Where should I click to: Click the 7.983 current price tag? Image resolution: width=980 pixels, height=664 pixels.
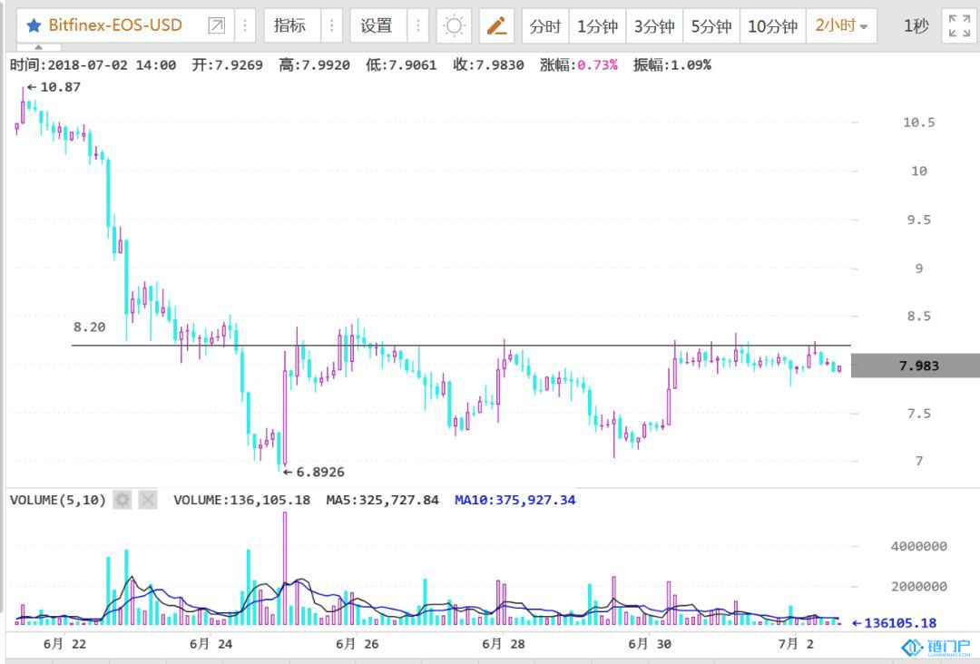coord(916,366)
